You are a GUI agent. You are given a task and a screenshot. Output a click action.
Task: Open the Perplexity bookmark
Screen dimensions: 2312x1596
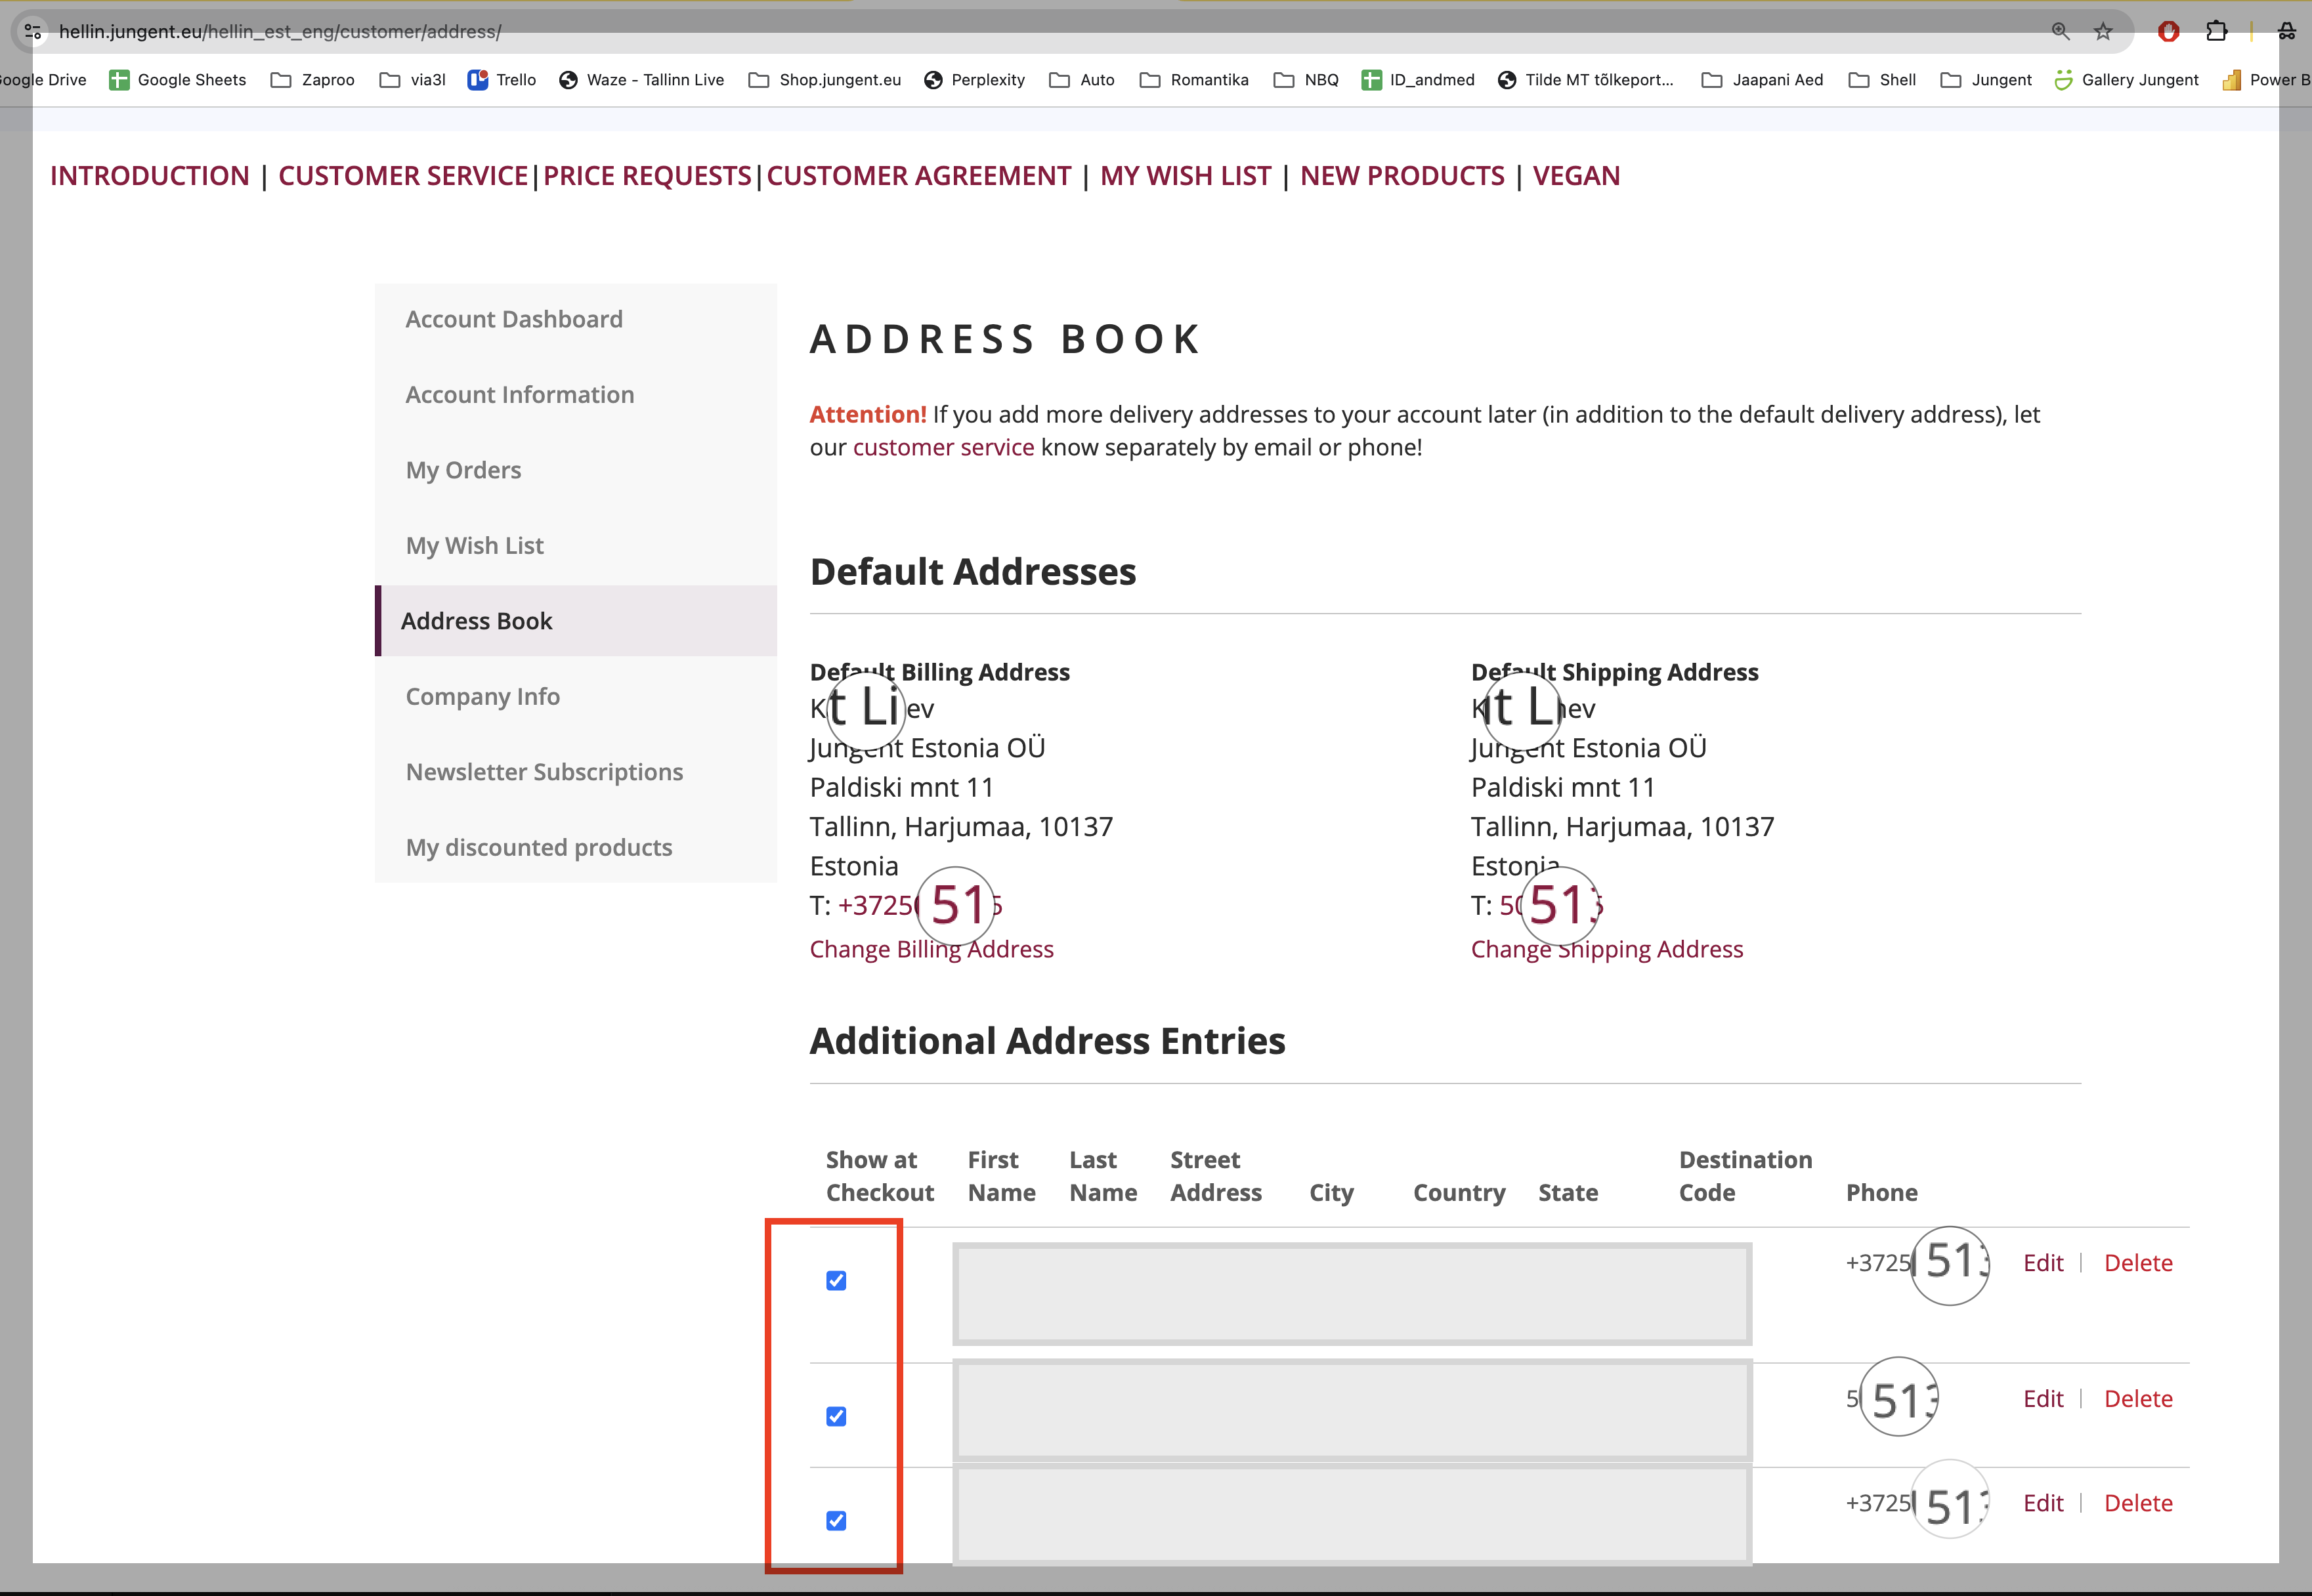click(974, 80)
